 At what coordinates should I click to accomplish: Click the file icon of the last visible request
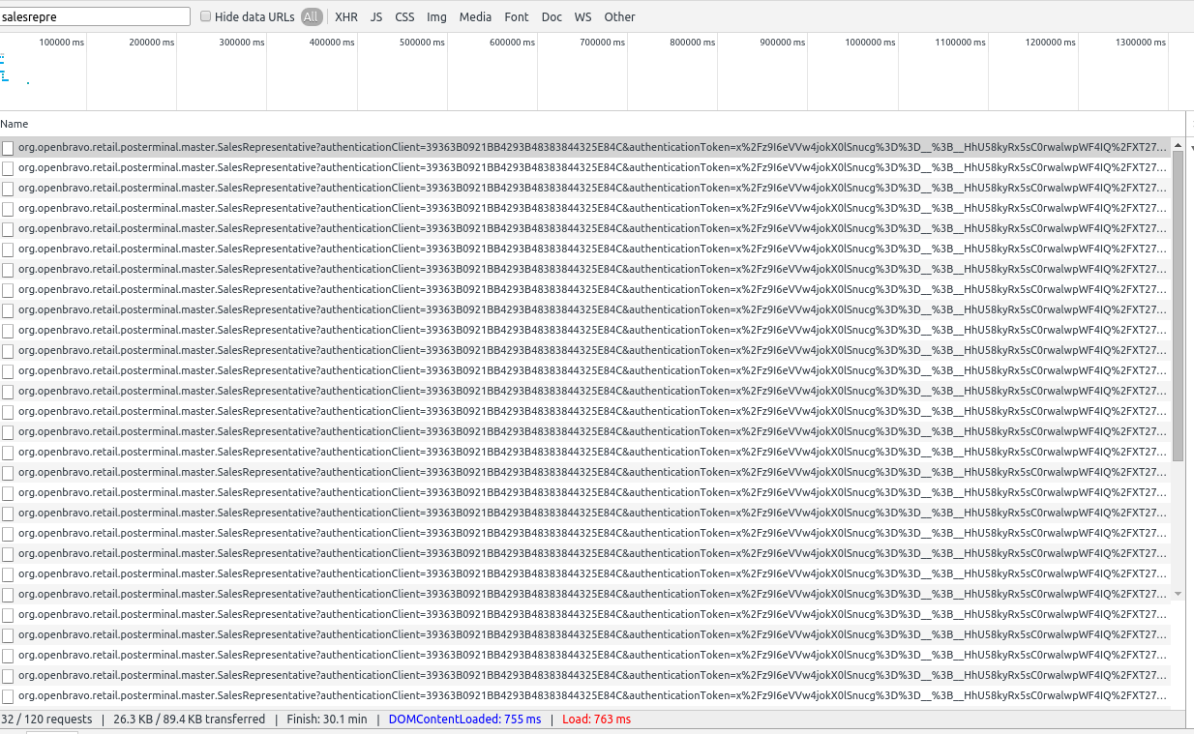8,696
